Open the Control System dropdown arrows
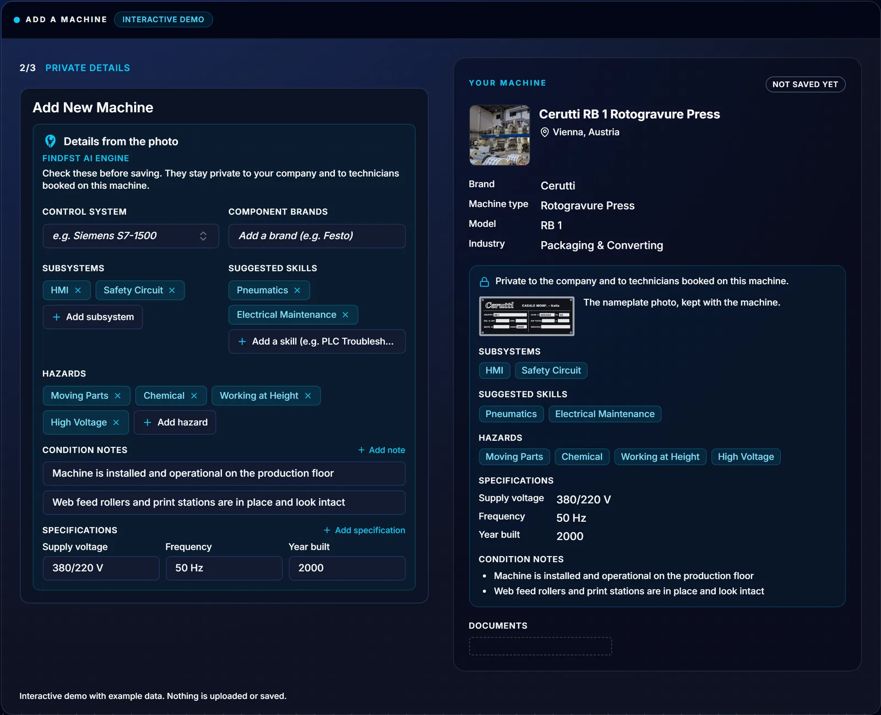Screen dimensions: 881x715 point(203,236)
